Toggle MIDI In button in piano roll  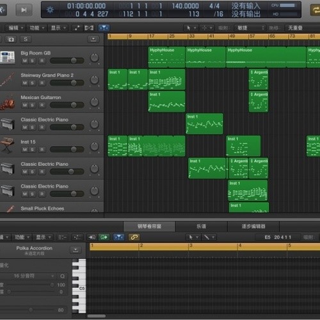coord(92,237)
